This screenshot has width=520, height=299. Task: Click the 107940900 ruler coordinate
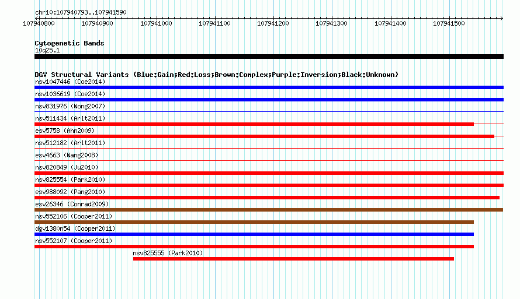coord(97,23)
